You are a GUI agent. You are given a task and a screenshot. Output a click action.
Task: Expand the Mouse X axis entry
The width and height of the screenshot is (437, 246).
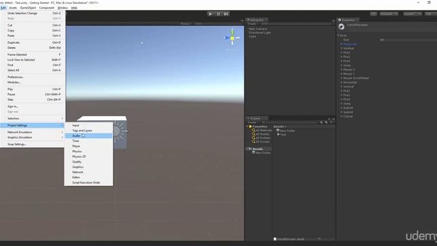click(341, 70)
